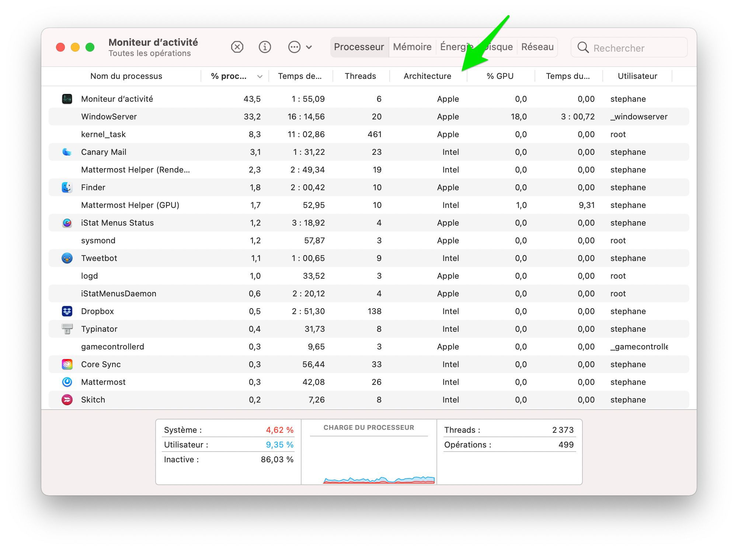Click the Utilisateur 9,35 % value

click(280, 445)
